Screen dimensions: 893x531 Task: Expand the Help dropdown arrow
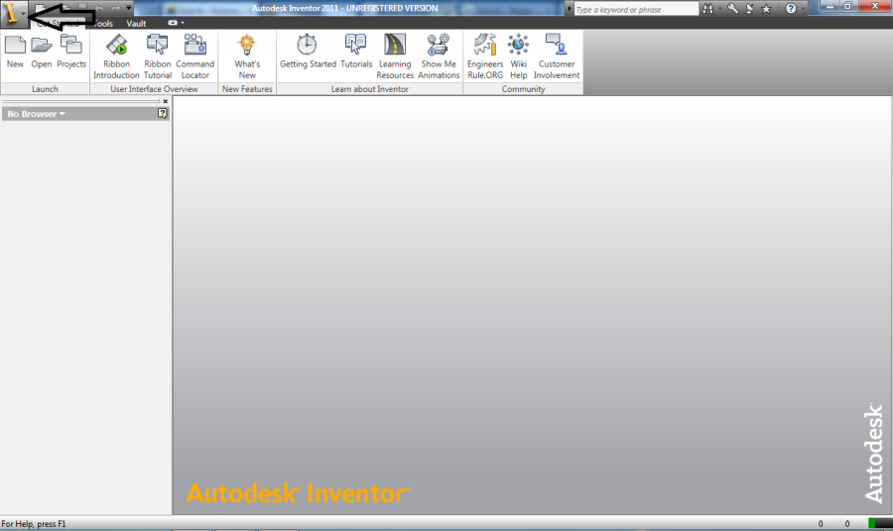click(803, 9)
